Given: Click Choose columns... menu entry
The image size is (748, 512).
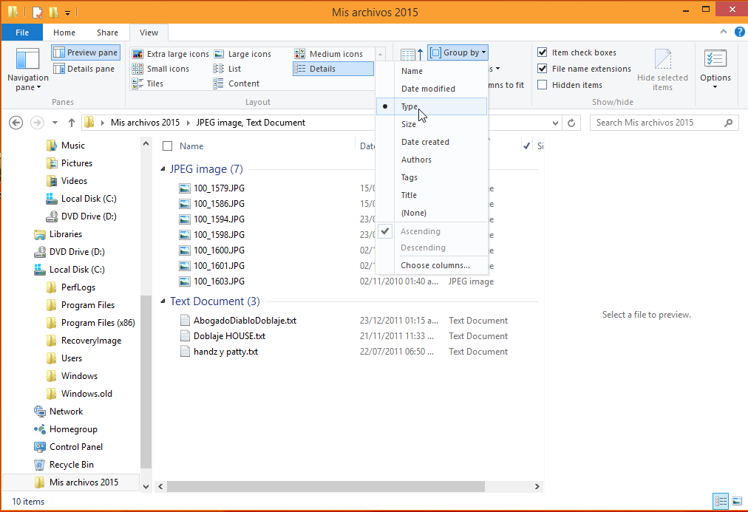Looking at the screenshot, I should pyautogui.click(x=435, y=265).
